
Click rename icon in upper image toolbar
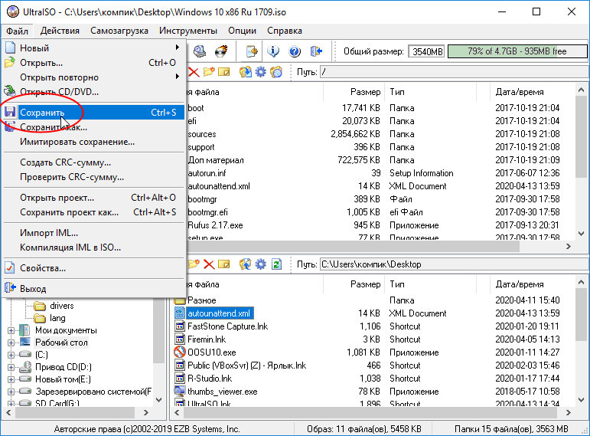pos(224,71)
